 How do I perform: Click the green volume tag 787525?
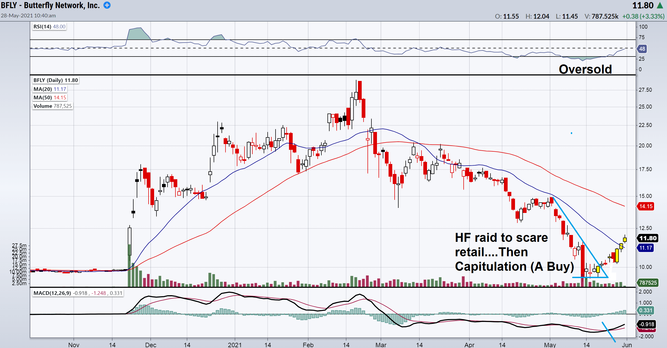tap(648, 283)
